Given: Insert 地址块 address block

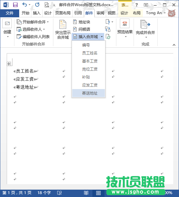Looking at the screenshot, I should click(x=82, y=22).
